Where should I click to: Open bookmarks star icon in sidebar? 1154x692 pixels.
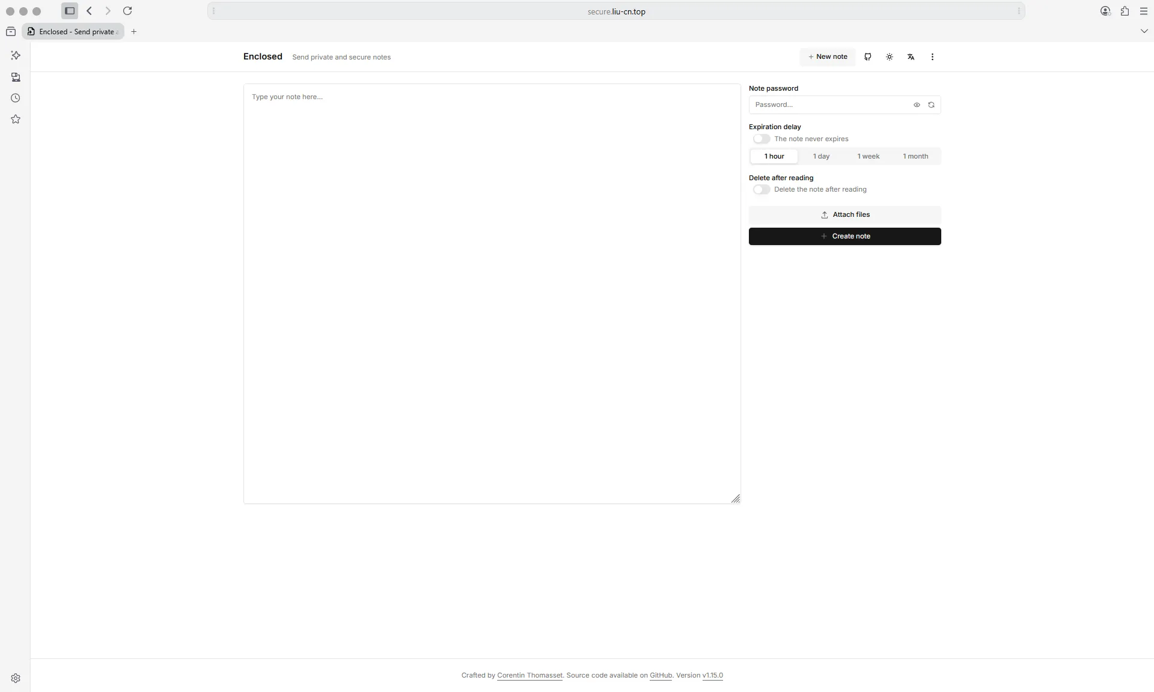[x=16, y=120]
